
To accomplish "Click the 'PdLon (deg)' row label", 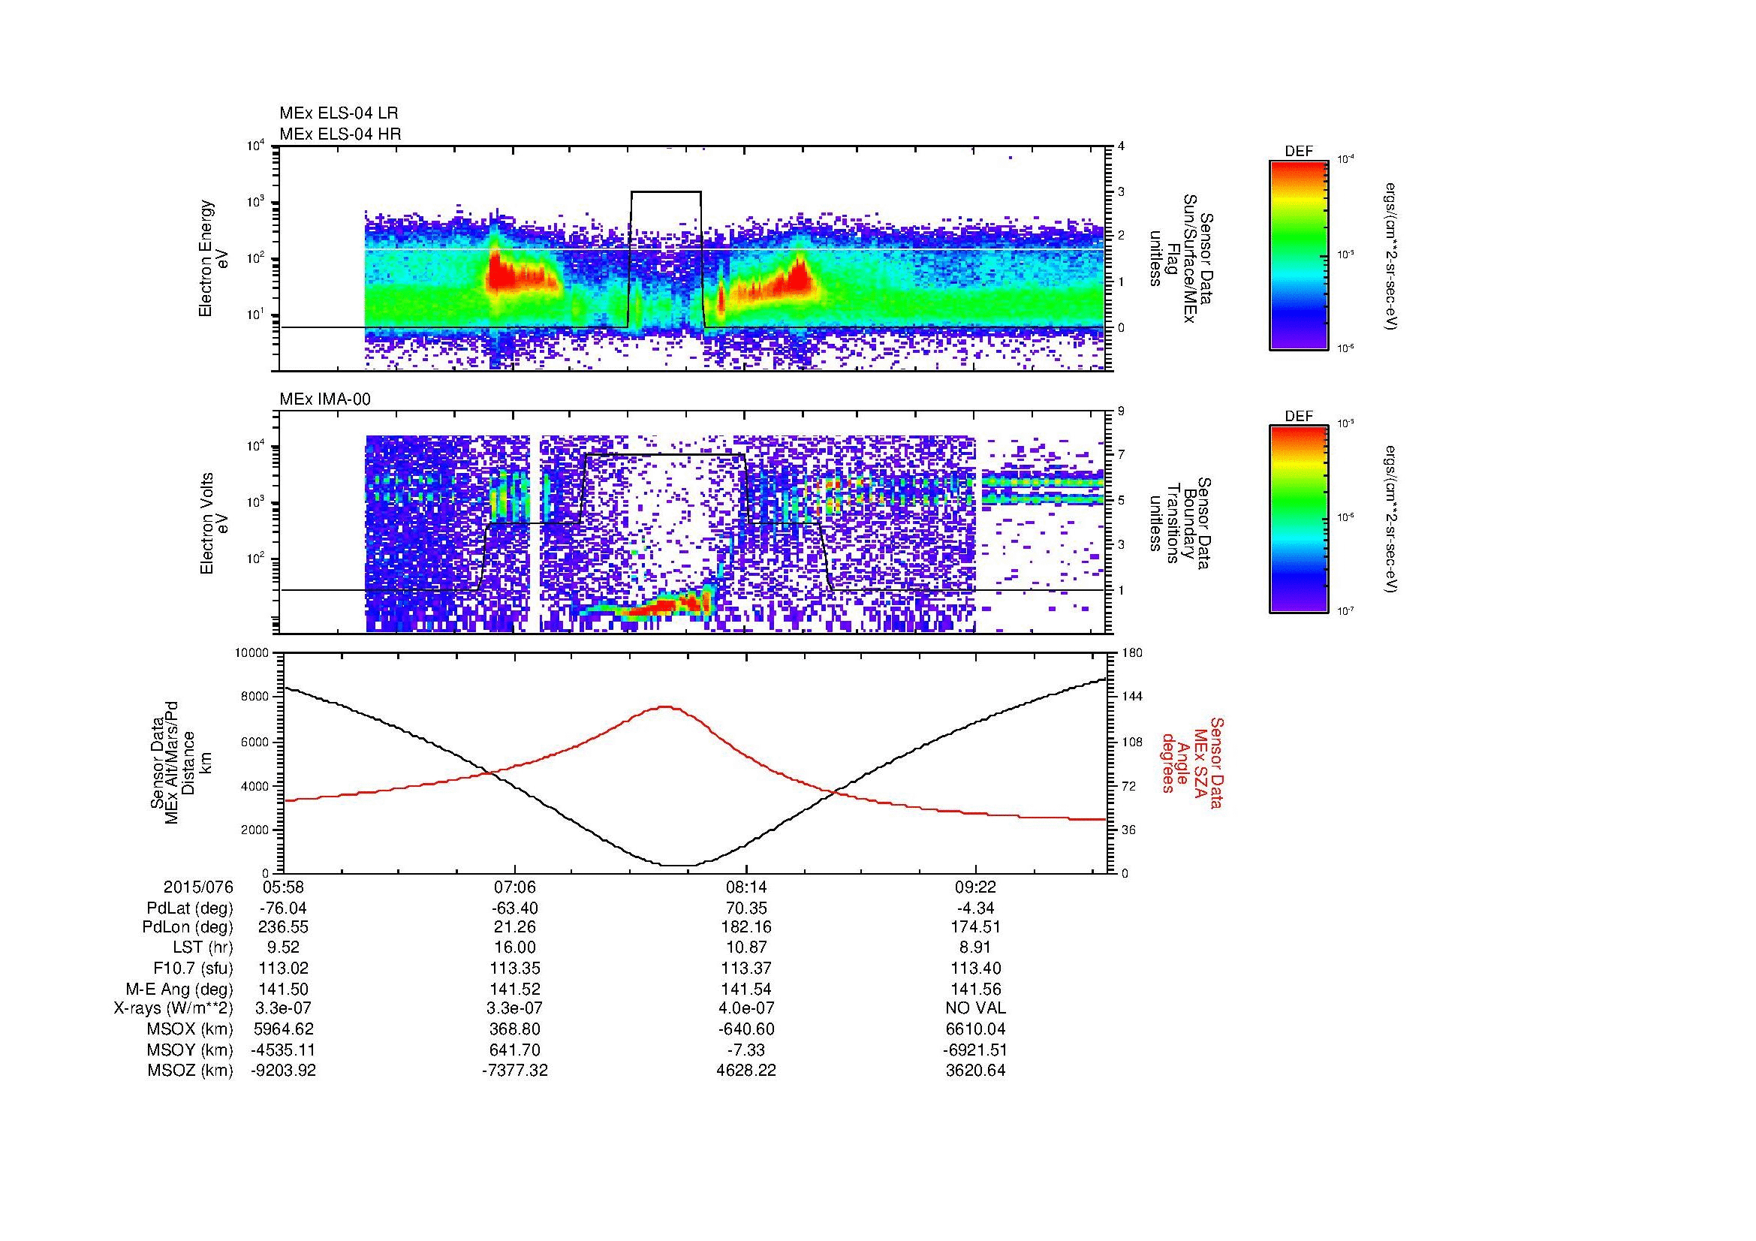I will [188, 927].
